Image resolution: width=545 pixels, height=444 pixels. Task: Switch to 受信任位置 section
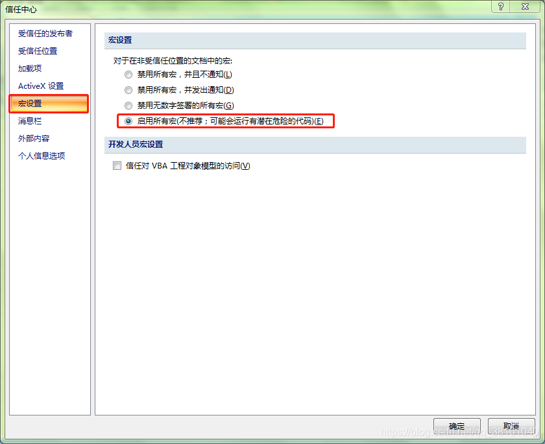[x=38, y=51]
